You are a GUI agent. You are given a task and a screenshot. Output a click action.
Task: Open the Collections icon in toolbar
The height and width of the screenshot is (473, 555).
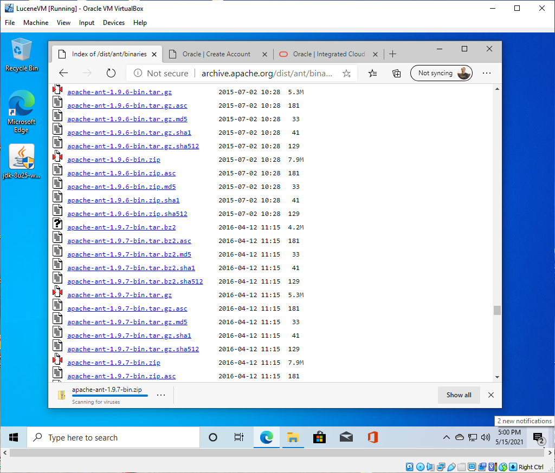click(x=397, y=73)
